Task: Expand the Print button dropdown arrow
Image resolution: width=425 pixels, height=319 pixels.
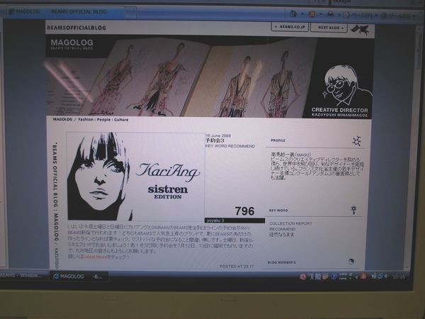Action: coord(339,14)
